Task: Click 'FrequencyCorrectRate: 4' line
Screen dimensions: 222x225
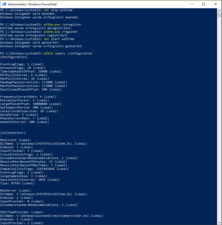Action: (28, 97)
